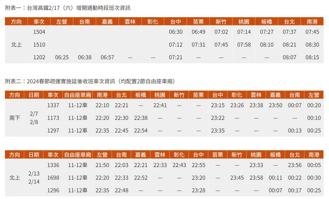
Task: Click the 00:10 左營 time cell
Action: (314, 118)
